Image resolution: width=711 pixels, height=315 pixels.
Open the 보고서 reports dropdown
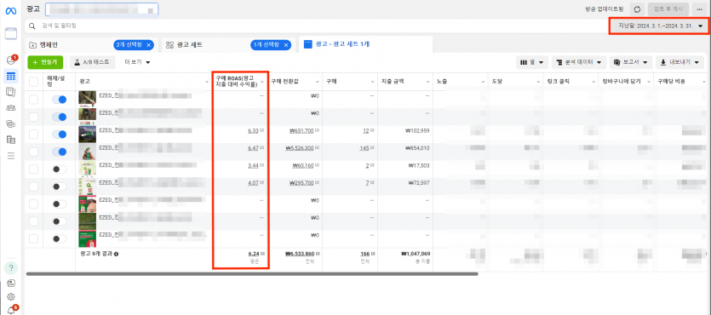631,62
